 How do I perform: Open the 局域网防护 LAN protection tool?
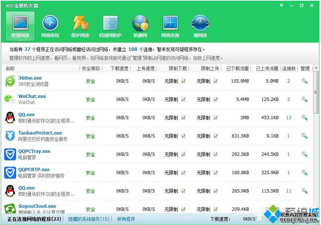110,26
